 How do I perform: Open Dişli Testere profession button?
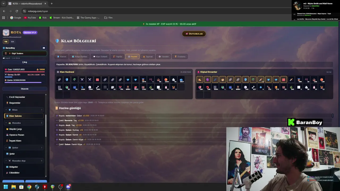[x=25, y=53]
